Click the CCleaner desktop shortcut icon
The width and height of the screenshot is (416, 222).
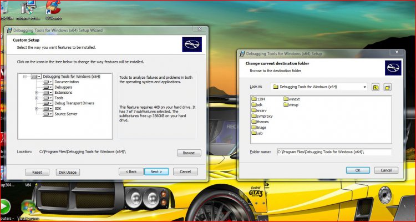[53, 11]
